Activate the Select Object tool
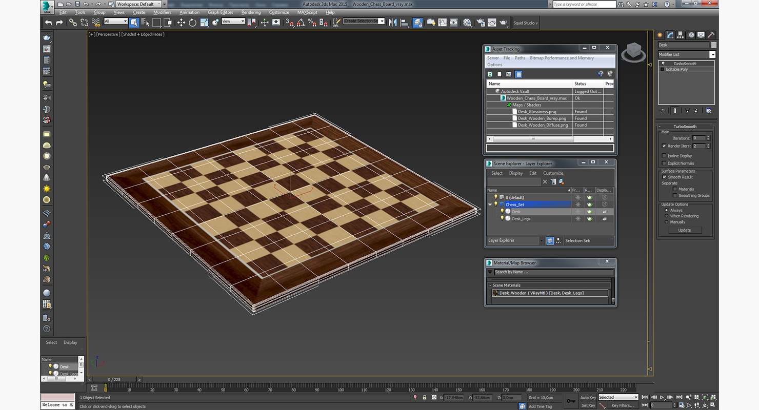The width and height of the screenshot is (759, 410). 134,23
